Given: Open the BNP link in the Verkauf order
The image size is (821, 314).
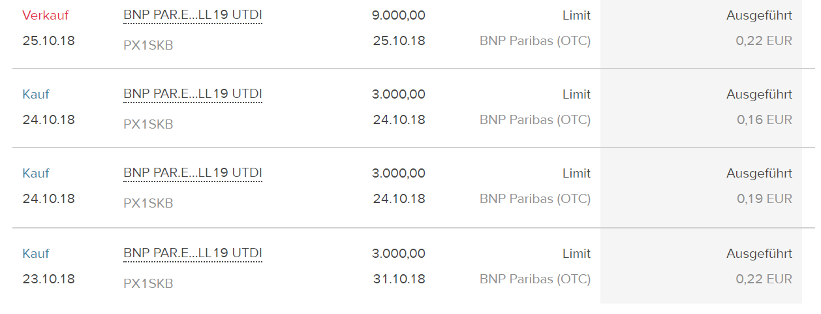Looking at the screenshot, I should pyautogui.click(x=193, y=15).
